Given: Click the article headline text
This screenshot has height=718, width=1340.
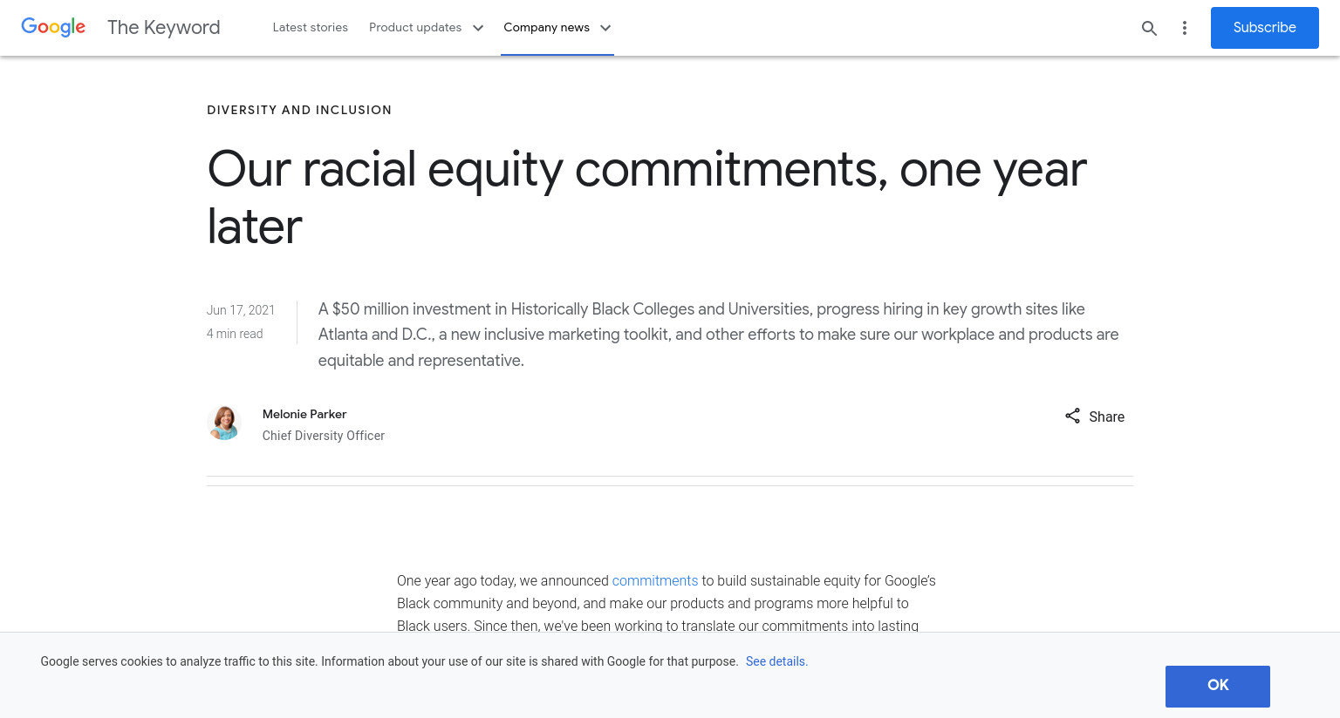Looking at the screenshot, I should click(x=646, y=197).
